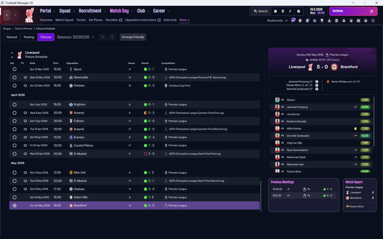Expand the Bookmarks dropdown

tap(277, 21)
